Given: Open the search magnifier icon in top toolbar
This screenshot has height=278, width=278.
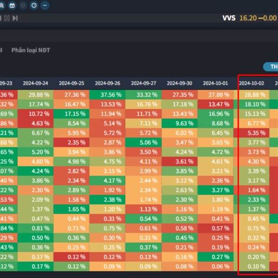Looking at the screenshot, I should (1, 6).
